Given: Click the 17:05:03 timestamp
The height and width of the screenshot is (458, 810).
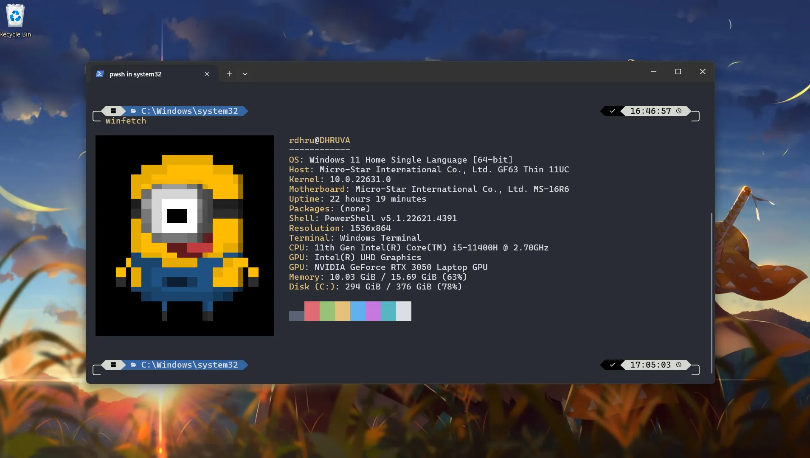Looking at the screenshot, I should 650,365.
